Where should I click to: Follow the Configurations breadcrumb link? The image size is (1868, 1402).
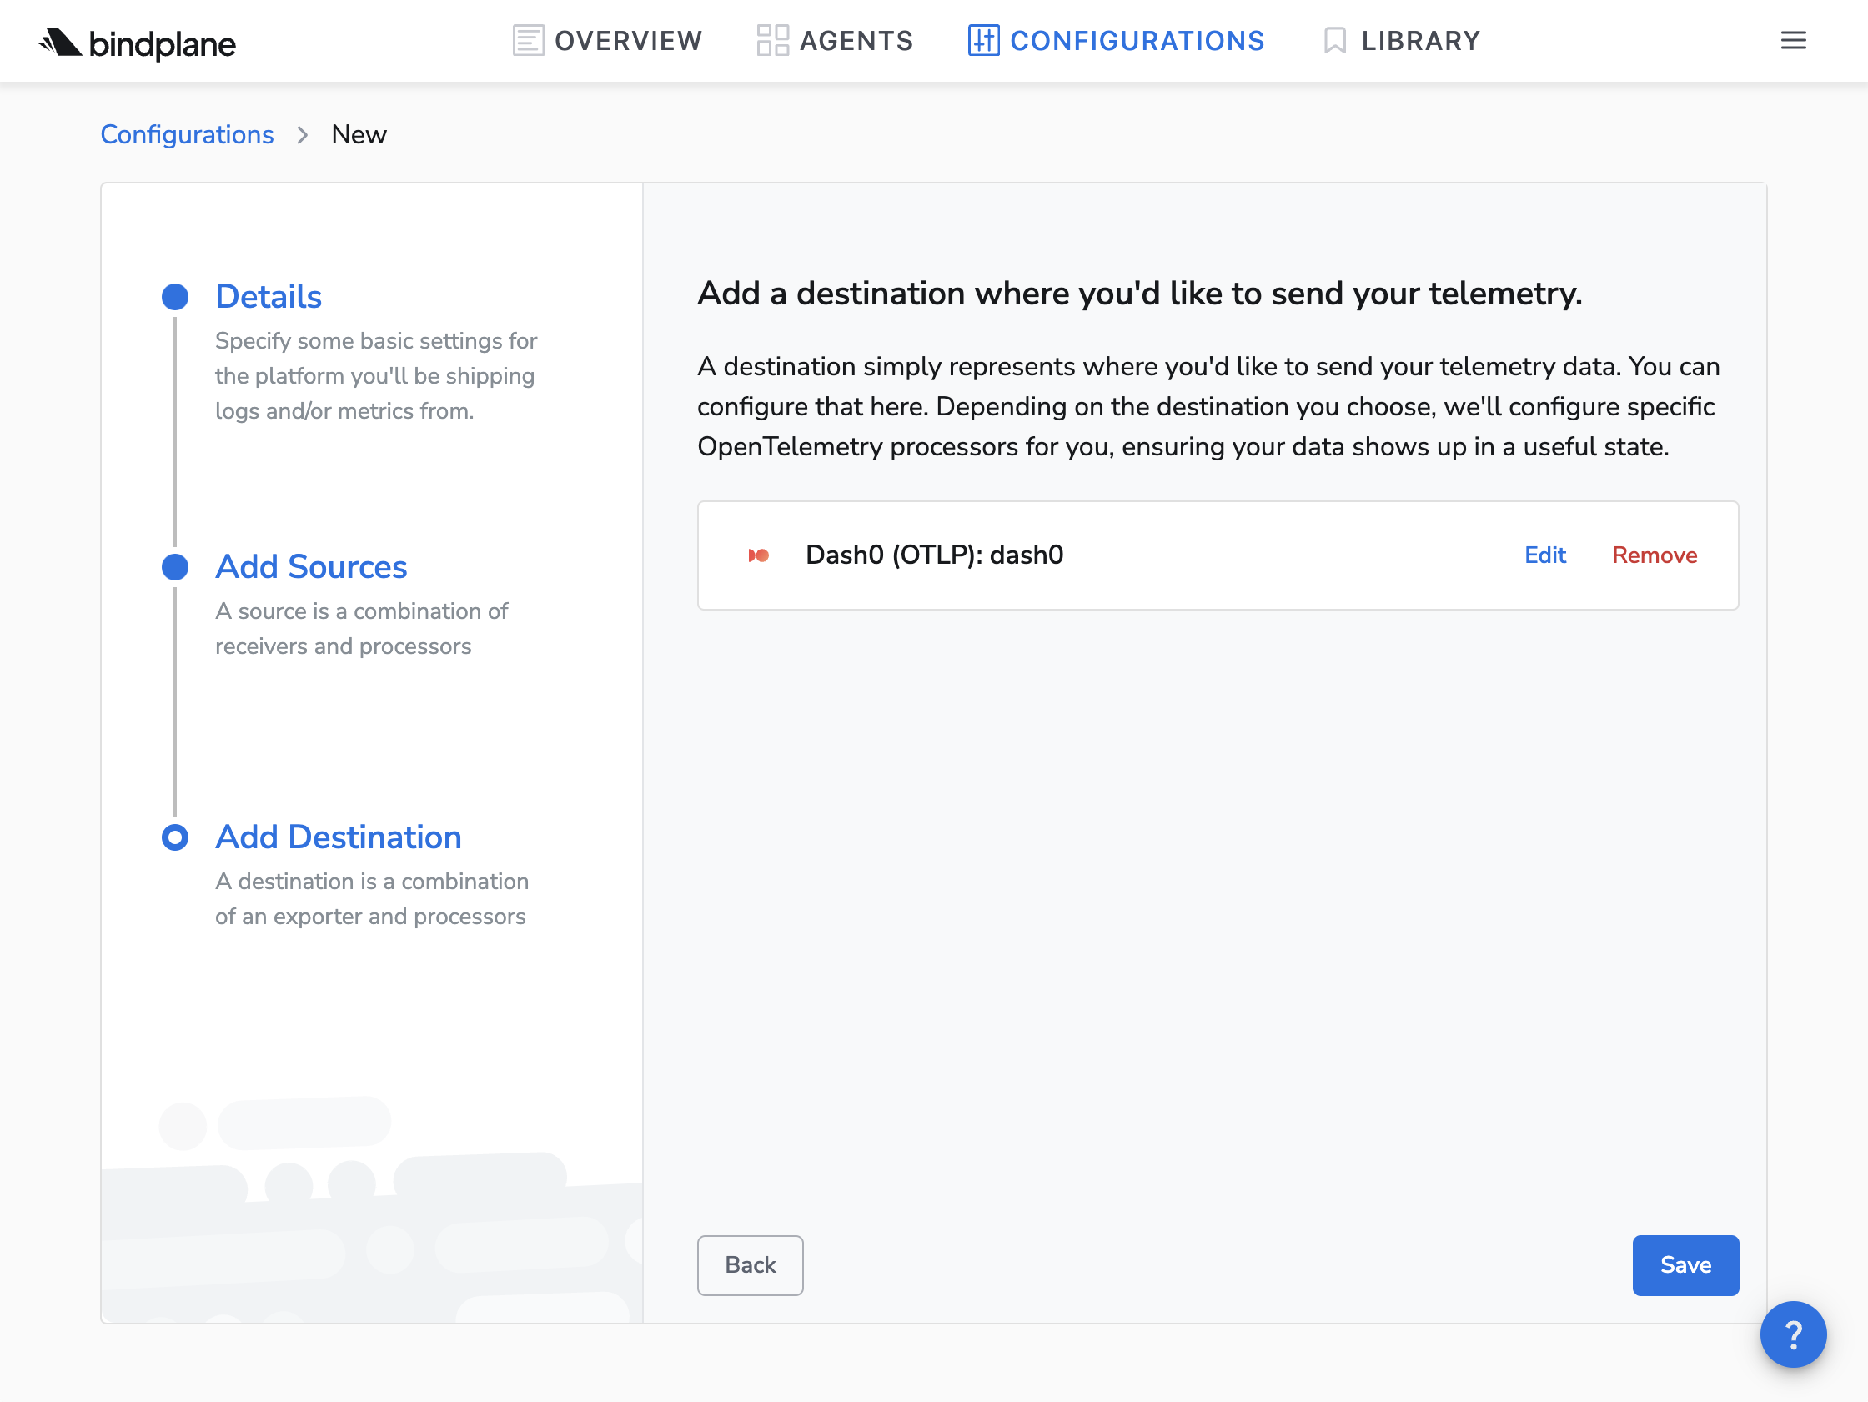187,134
